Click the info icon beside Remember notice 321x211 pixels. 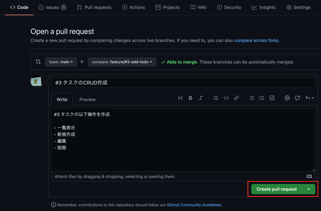[53, 205]
